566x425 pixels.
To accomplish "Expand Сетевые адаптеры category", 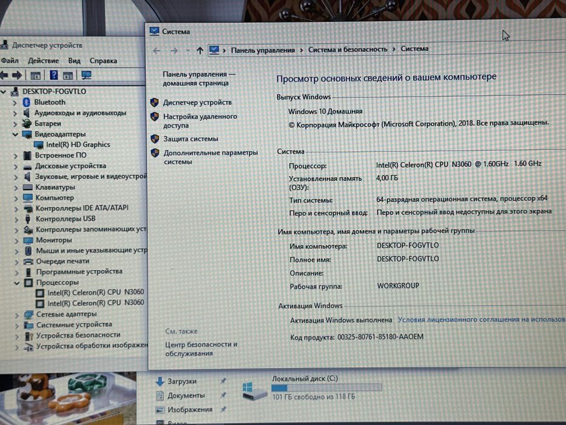I will coord(16,314).
